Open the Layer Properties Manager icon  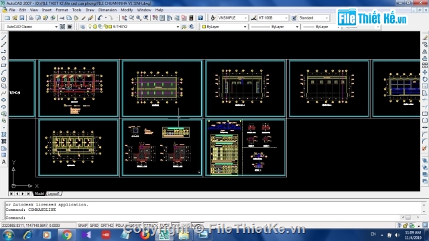coord(82,27)
